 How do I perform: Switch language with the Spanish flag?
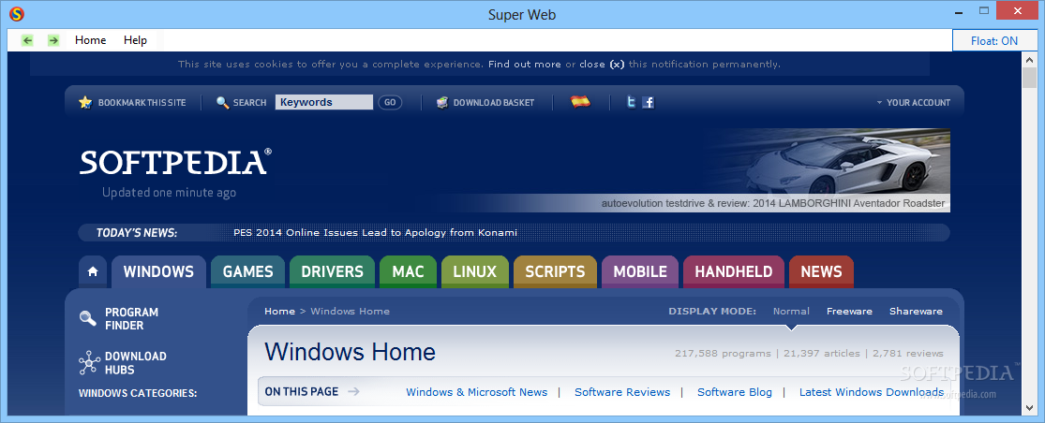[580, 102]
